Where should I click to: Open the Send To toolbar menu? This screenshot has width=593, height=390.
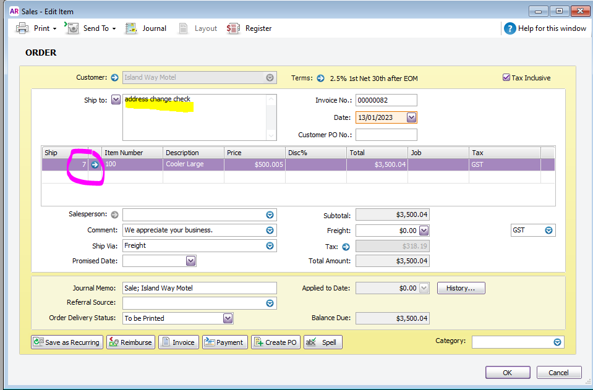[x=90, y=28]
